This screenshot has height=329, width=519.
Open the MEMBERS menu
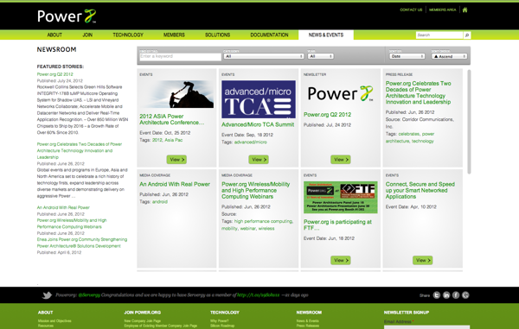174,35
